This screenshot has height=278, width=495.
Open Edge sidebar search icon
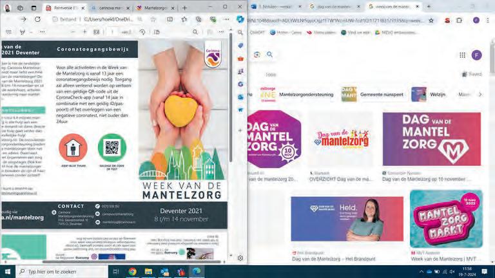pos(240,32)
